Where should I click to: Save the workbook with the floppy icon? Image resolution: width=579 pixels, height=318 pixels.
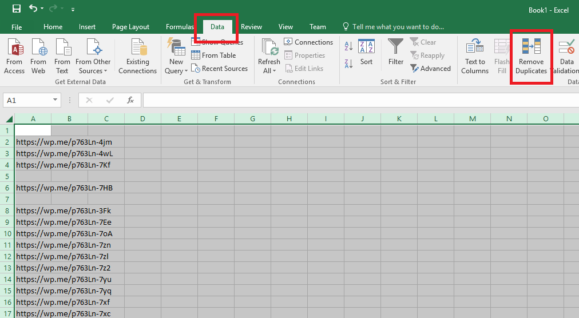click(16, 9)
